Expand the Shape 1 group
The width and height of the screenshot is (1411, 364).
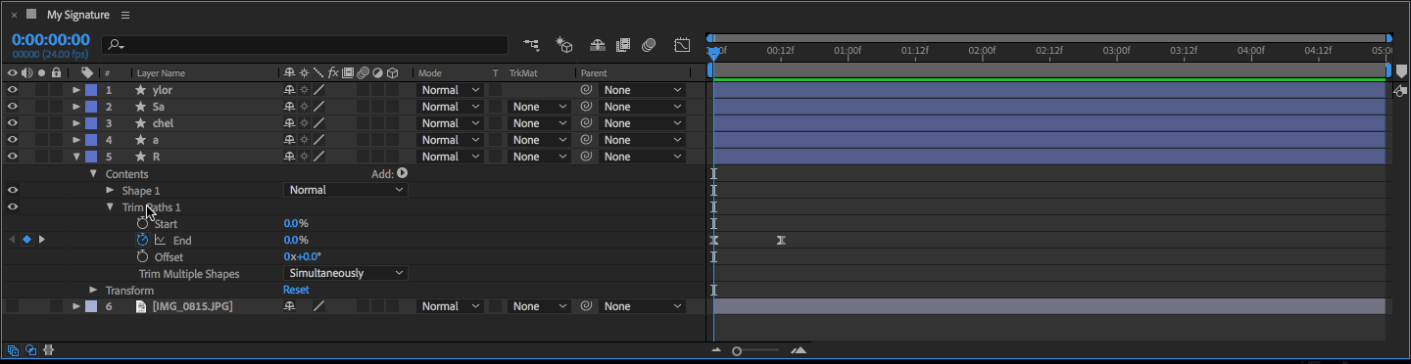pos(110,190)
